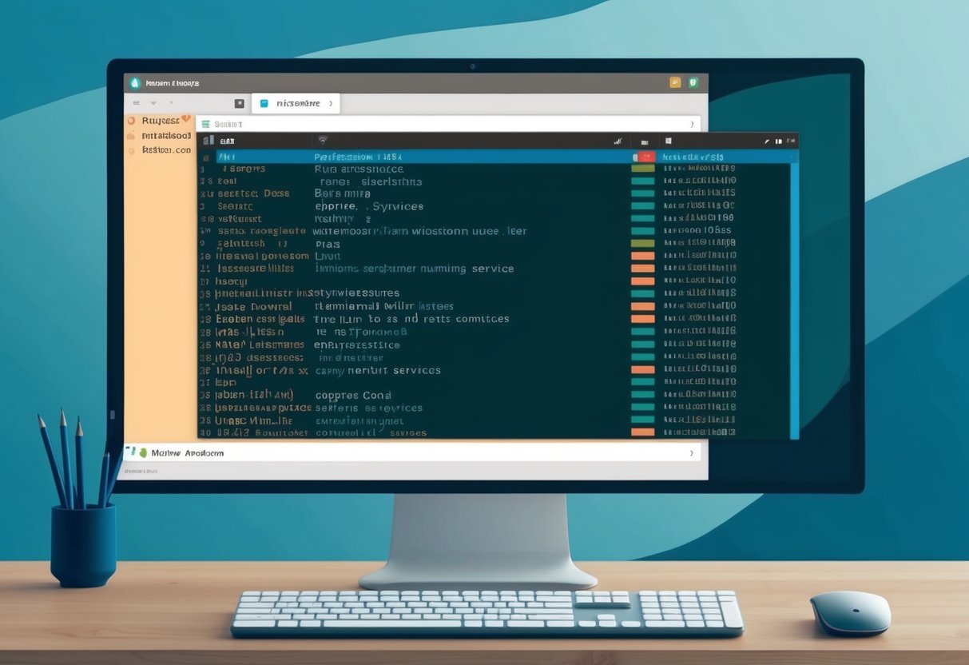969x665 pixels.
Task: Toggle the mtalzisool sidebar entry marker
Action: pyautogui.click(x=131, y=135)
